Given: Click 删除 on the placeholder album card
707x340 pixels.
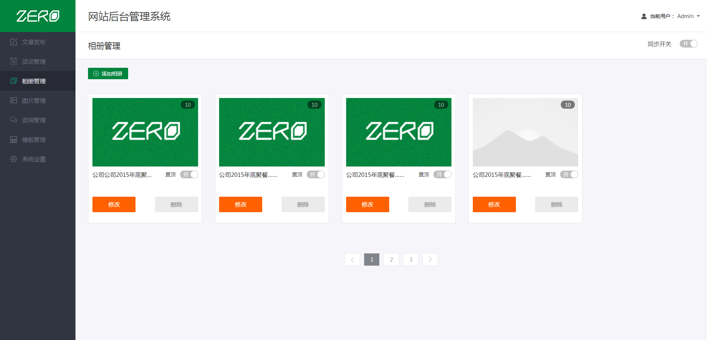Looking at the screenshot, I should [556, 204].
